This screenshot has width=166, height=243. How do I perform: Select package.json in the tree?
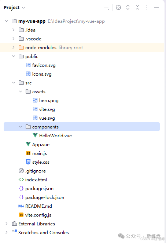[x=39, y=189]
